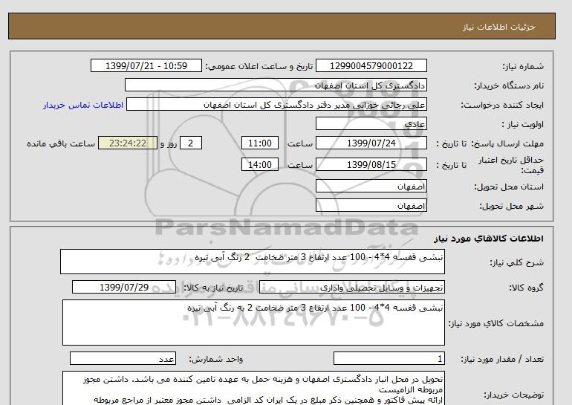Click the label تاریخ و ساعت اعلان عمومی
Viewport: 572px width, 405px height.
(259, 66)
